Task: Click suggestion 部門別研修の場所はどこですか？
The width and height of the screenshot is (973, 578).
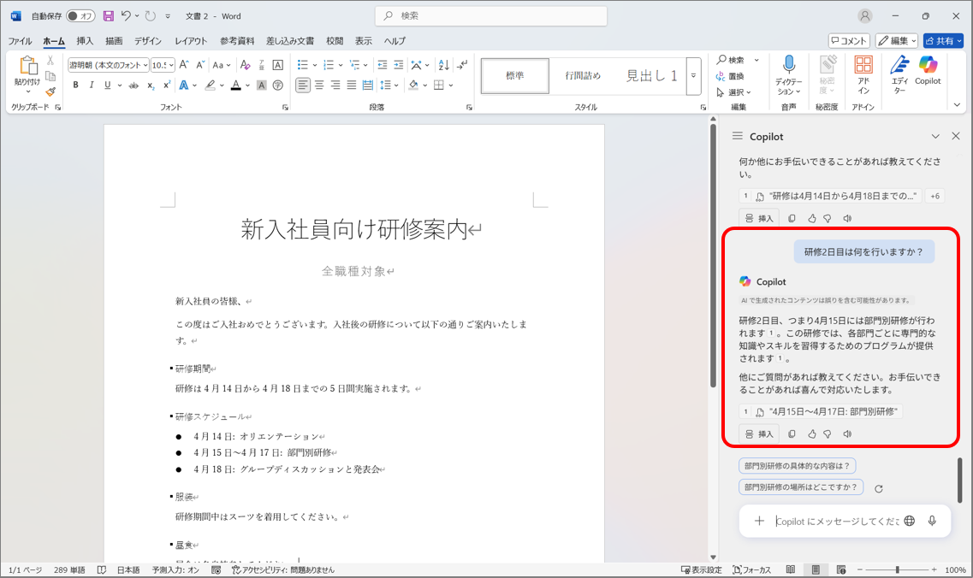Action: [x=800, y=487]
